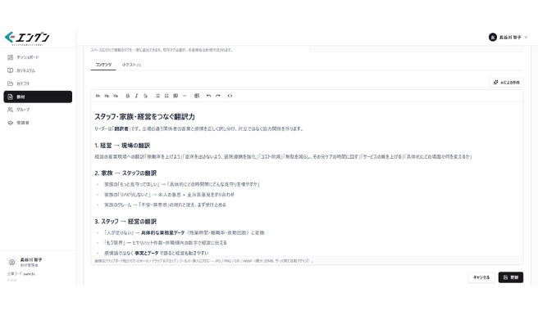Click heading 2. 家族 → スタッフの翻訳

click(x=125, y=173)
